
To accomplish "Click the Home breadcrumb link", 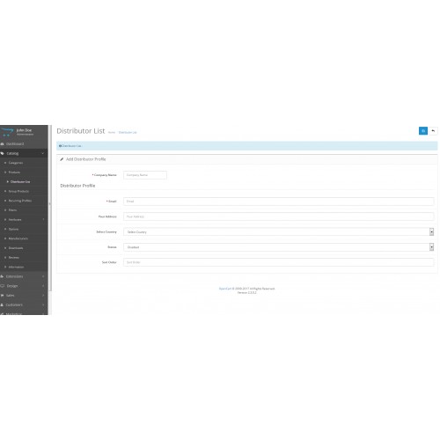I will pos(112,133).
